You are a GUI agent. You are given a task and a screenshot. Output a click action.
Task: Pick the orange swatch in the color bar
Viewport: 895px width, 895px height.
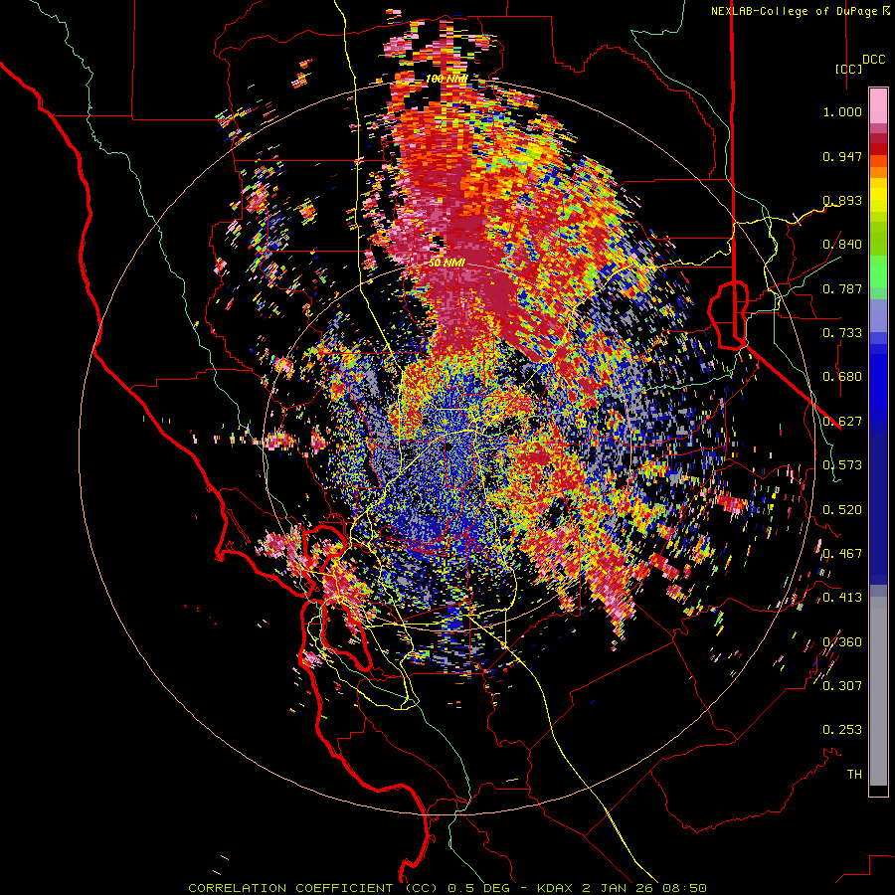click(x=878, y=172)
